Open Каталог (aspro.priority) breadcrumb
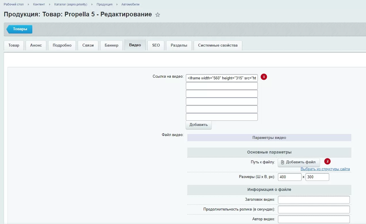366x224 pixels. tap(71, 4)
